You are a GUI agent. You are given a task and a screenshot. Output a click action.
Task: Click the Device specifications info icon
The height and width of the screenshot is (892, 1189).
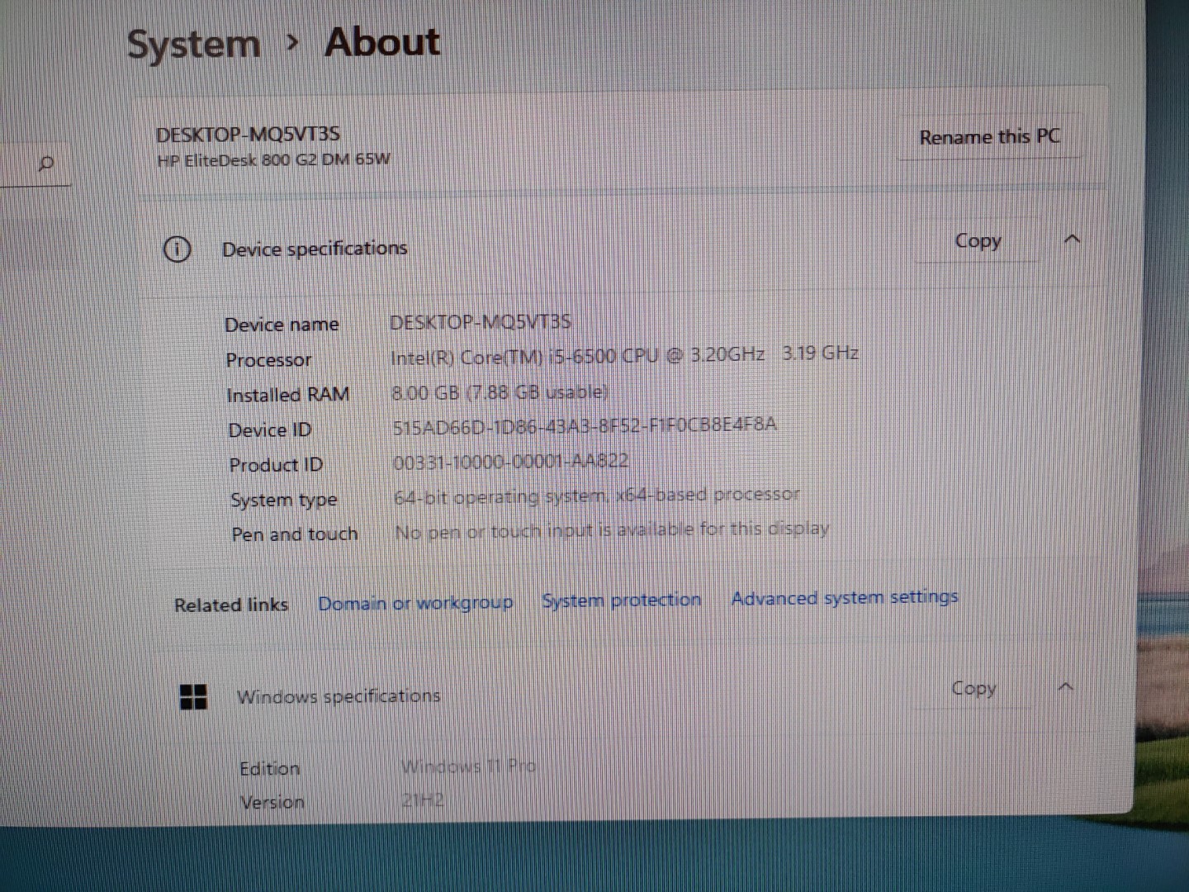point(177,249)
